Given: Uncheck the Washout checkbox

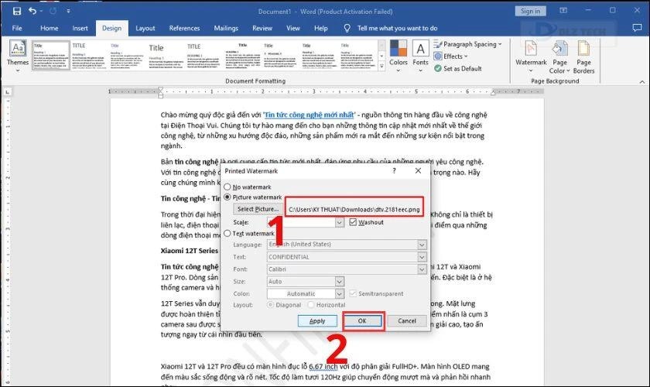Looking at the screenshot, I should [x=353, y=222].
